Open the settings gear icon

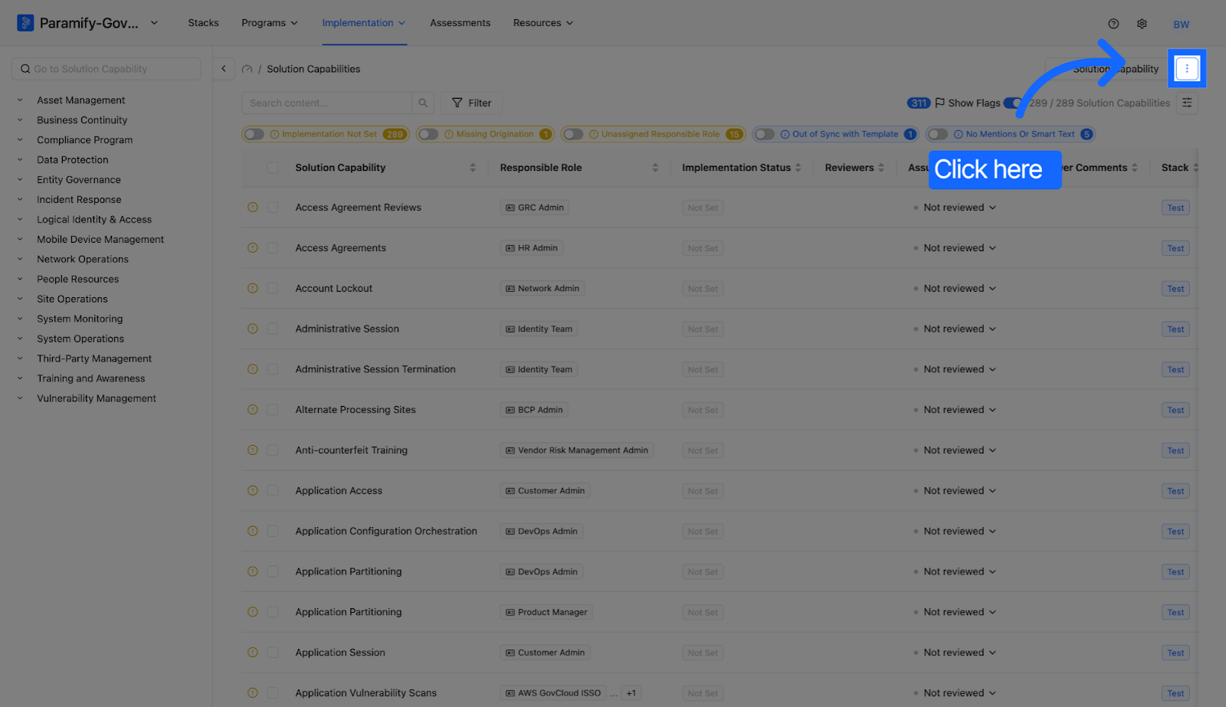pos(1142,24)
